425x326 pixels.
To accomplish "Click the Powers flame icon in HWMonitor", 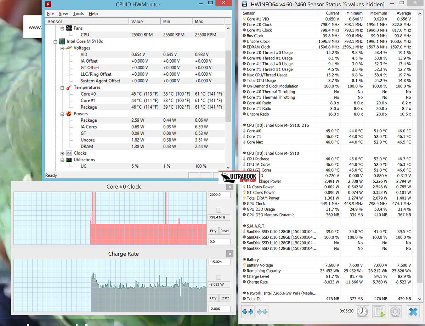I will [x=69, y=114].
